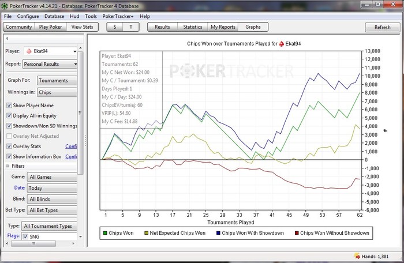Click the sidebar vertical scrollbar thumb
404x263 pixels.
click(80, 113)
